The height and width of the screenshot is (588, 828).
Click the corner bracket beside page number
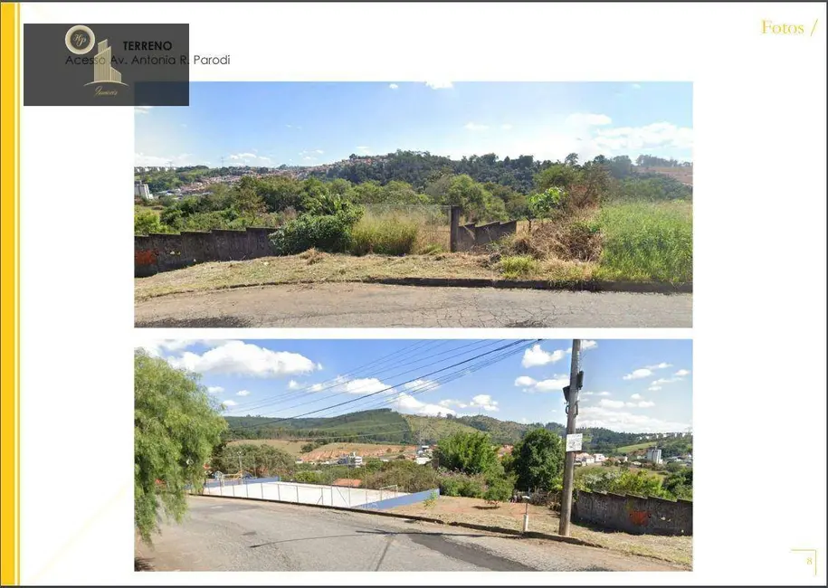point(804,562)
